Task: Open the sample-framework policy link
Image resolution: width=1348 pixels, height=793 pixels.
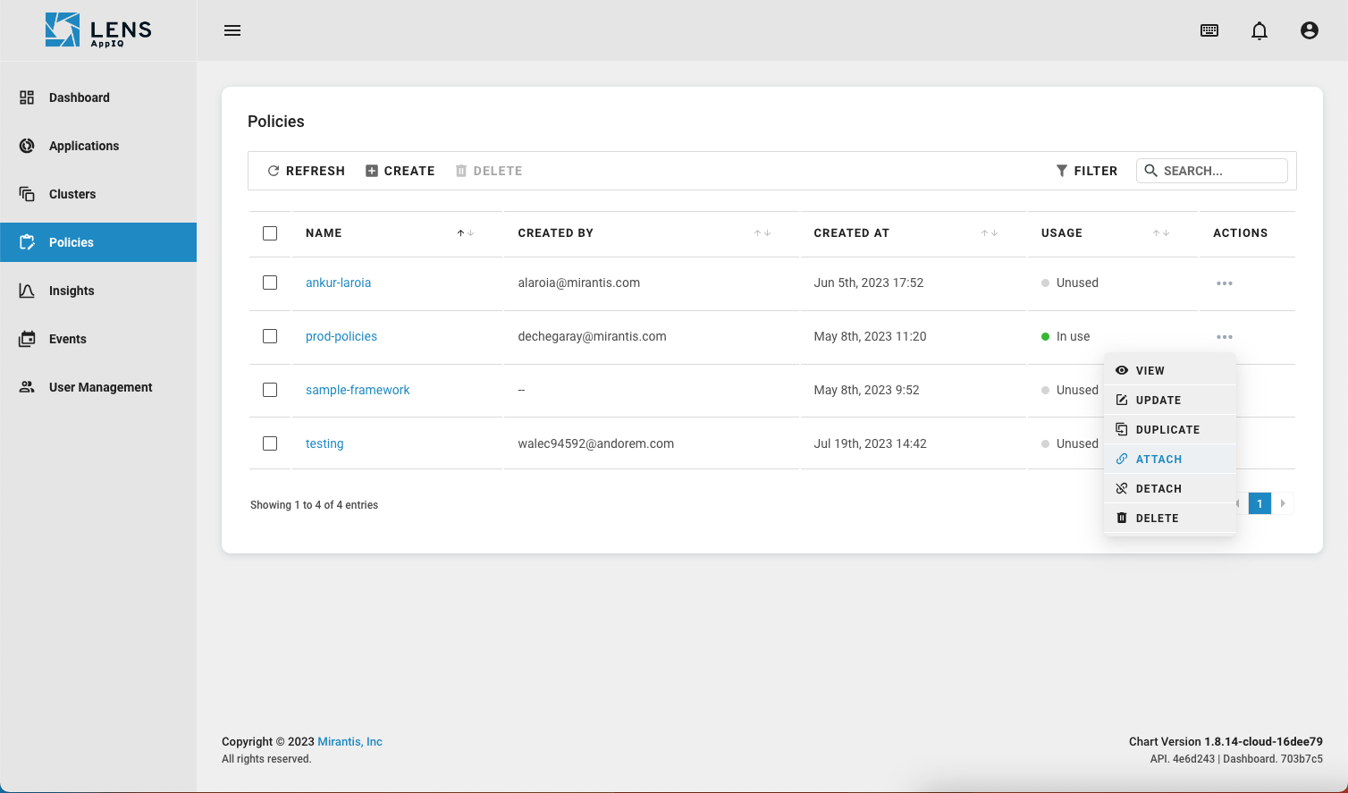Action: click(358, 390)
